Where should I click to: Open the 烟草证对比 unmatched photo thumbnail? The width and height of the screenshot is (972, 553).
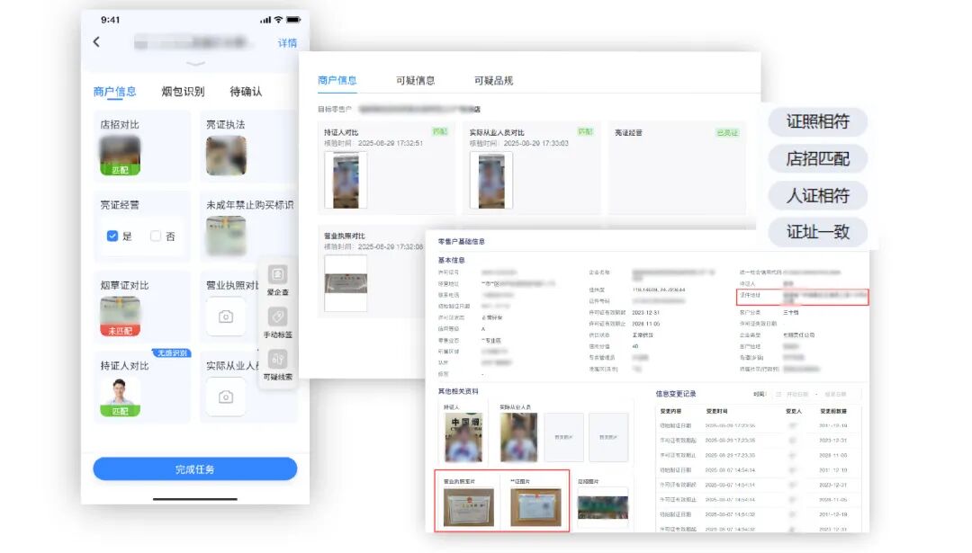[x=121, y=317]
